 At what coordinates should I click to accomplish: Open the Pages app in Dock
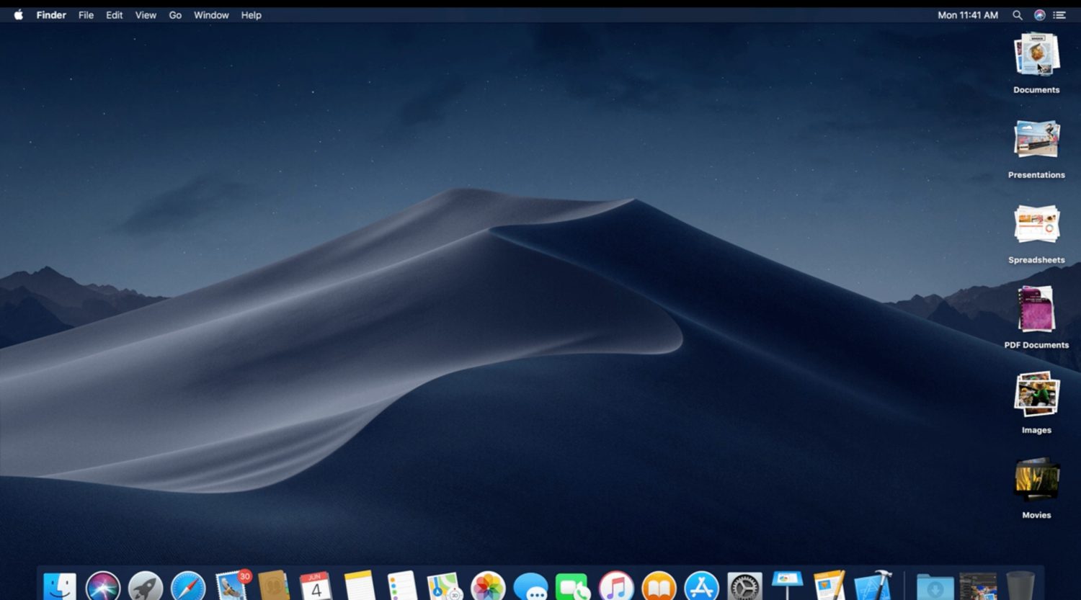(x=829, y=586)
